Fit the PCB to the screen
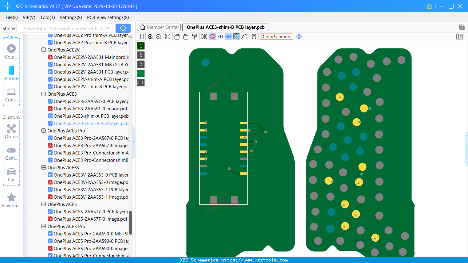Screen dimensions: 468x263 pyautogui.click(x=168, y=37)
